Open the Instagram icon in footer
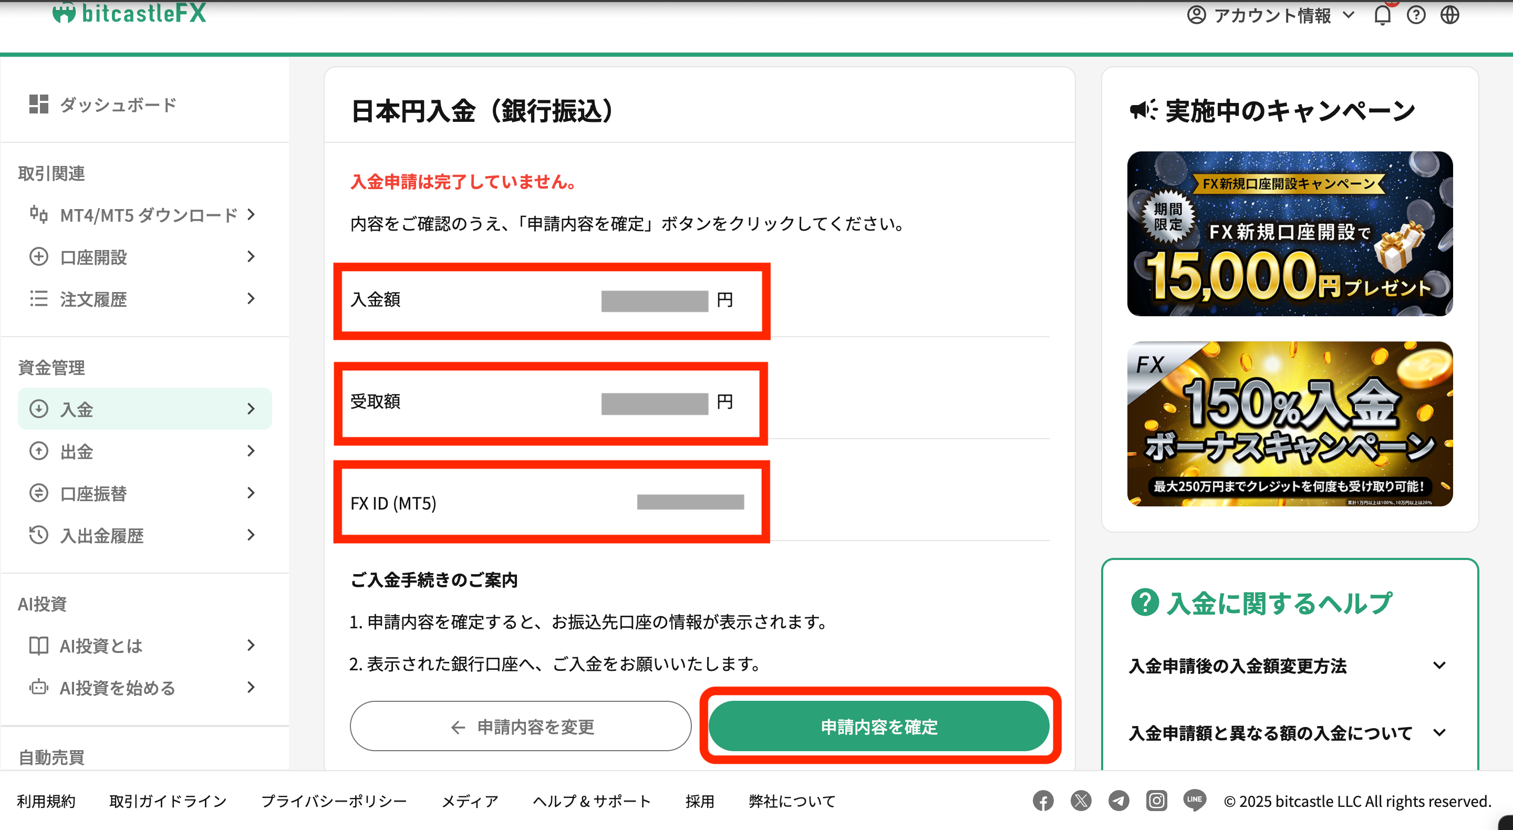The height and width of the screenshot is (830, 1513). (x=1156, y=801)
